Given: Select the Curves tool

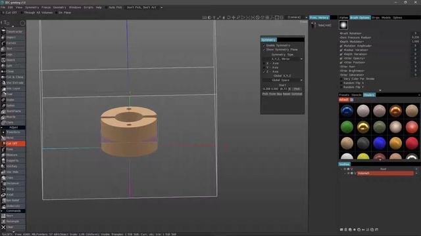Looking at the screenshot, I should click(x=13, y=43).
